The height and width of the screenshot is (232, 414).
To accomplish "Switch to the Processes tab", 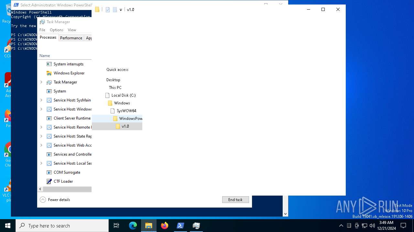I will coord(48,38).
